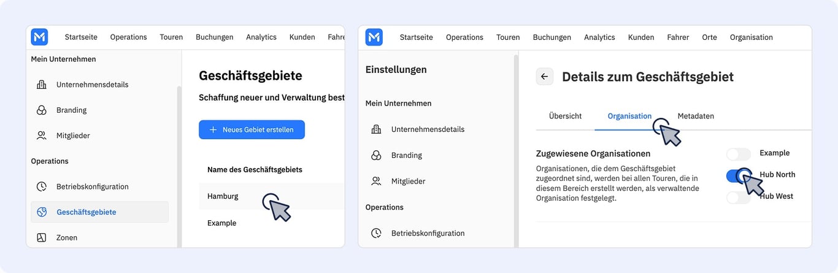This screenshot has width=838, height=273.
Task: Click Betriebskonfiguration clock icon in right window
Action: (377, 233)
